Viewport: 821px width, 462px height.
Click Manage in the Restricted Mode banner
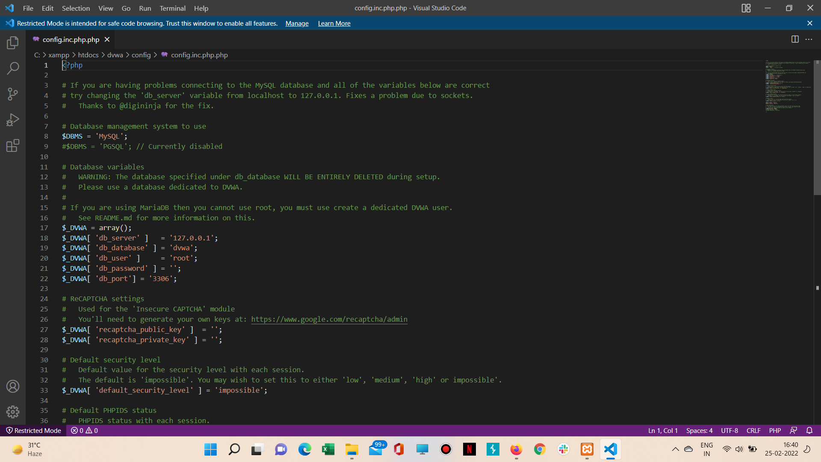297,24
